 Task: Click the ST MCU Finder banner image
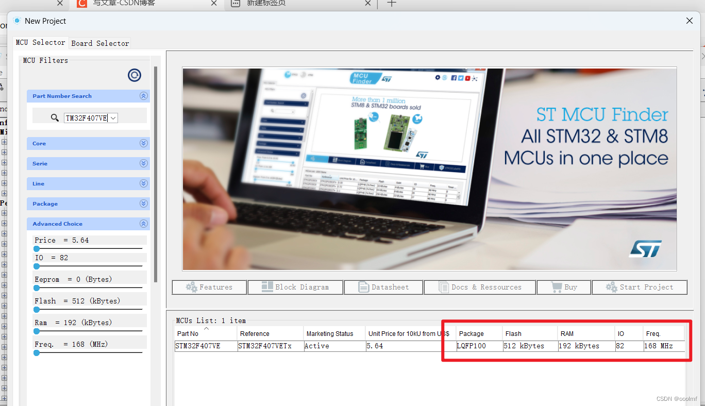pyautogui.click(x=429, y=170)
